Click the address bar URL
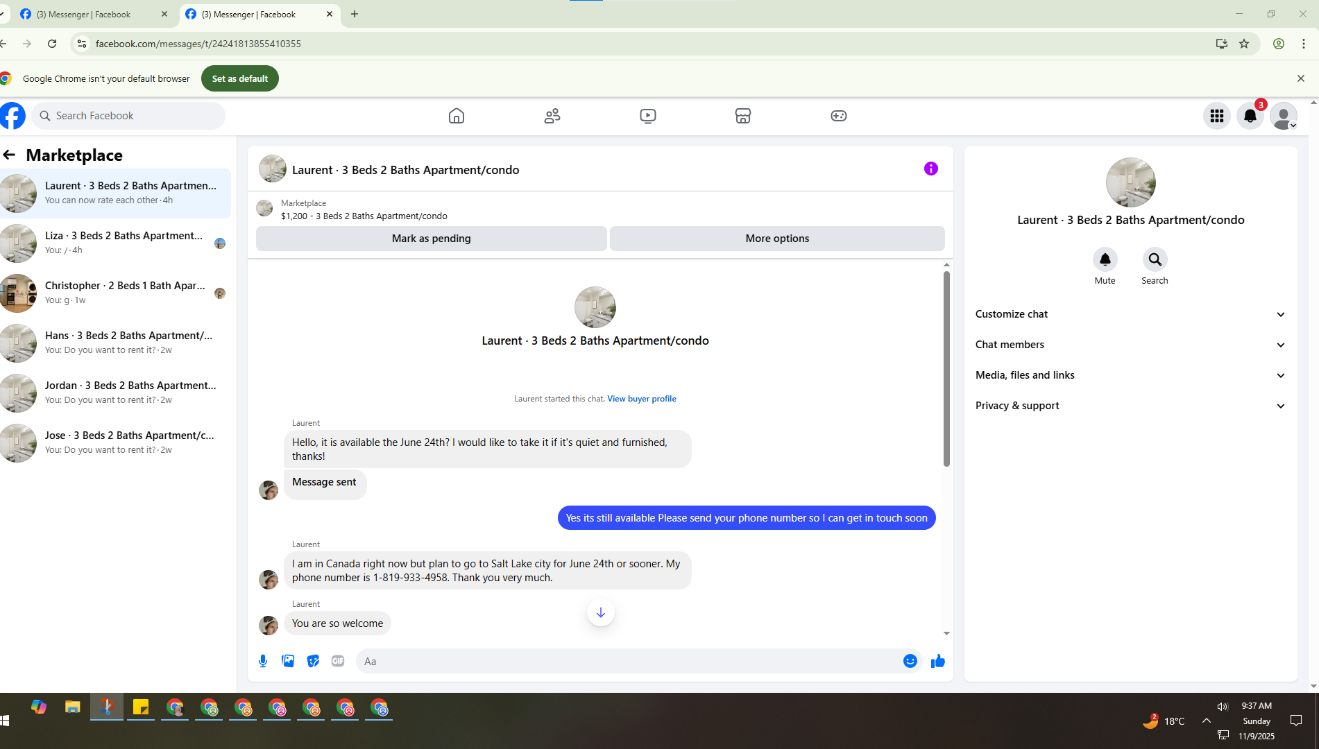The width and height of the screenshot is (1319, 749). pyautogui.click(x=198, y=44)
